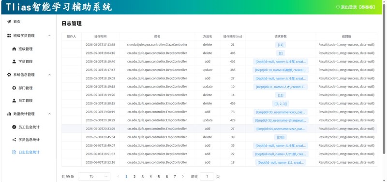Viewport: 387px width, 182px height.
Task: Go to page 2 in pagination
Action: (134, 176)
